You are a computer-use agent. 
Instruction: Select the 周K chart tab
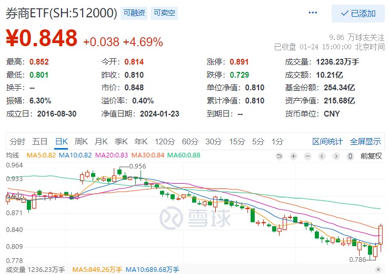(81, 142)
